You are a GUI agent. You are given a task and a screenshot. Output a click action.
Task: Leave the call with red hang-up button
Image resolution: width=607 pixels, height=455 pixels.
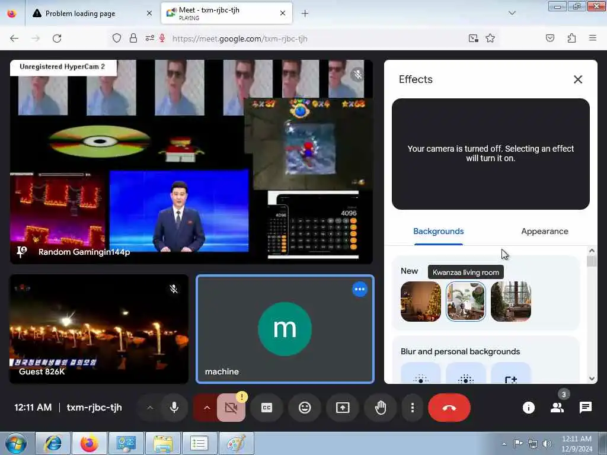tap(449, 408)
